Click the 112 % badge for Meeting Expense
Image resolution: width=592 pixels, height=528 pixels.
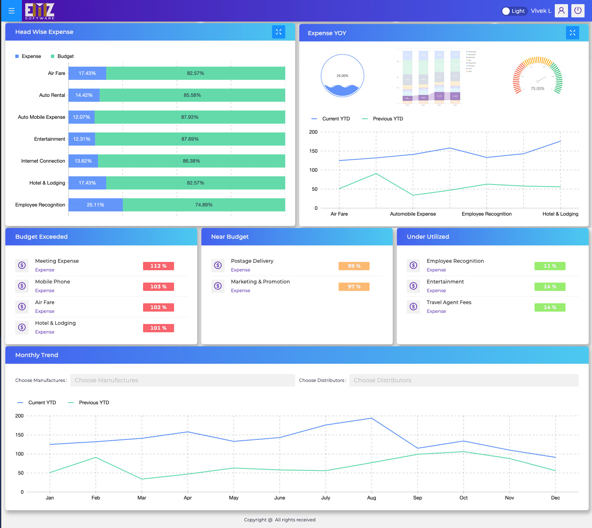point(158,266)
